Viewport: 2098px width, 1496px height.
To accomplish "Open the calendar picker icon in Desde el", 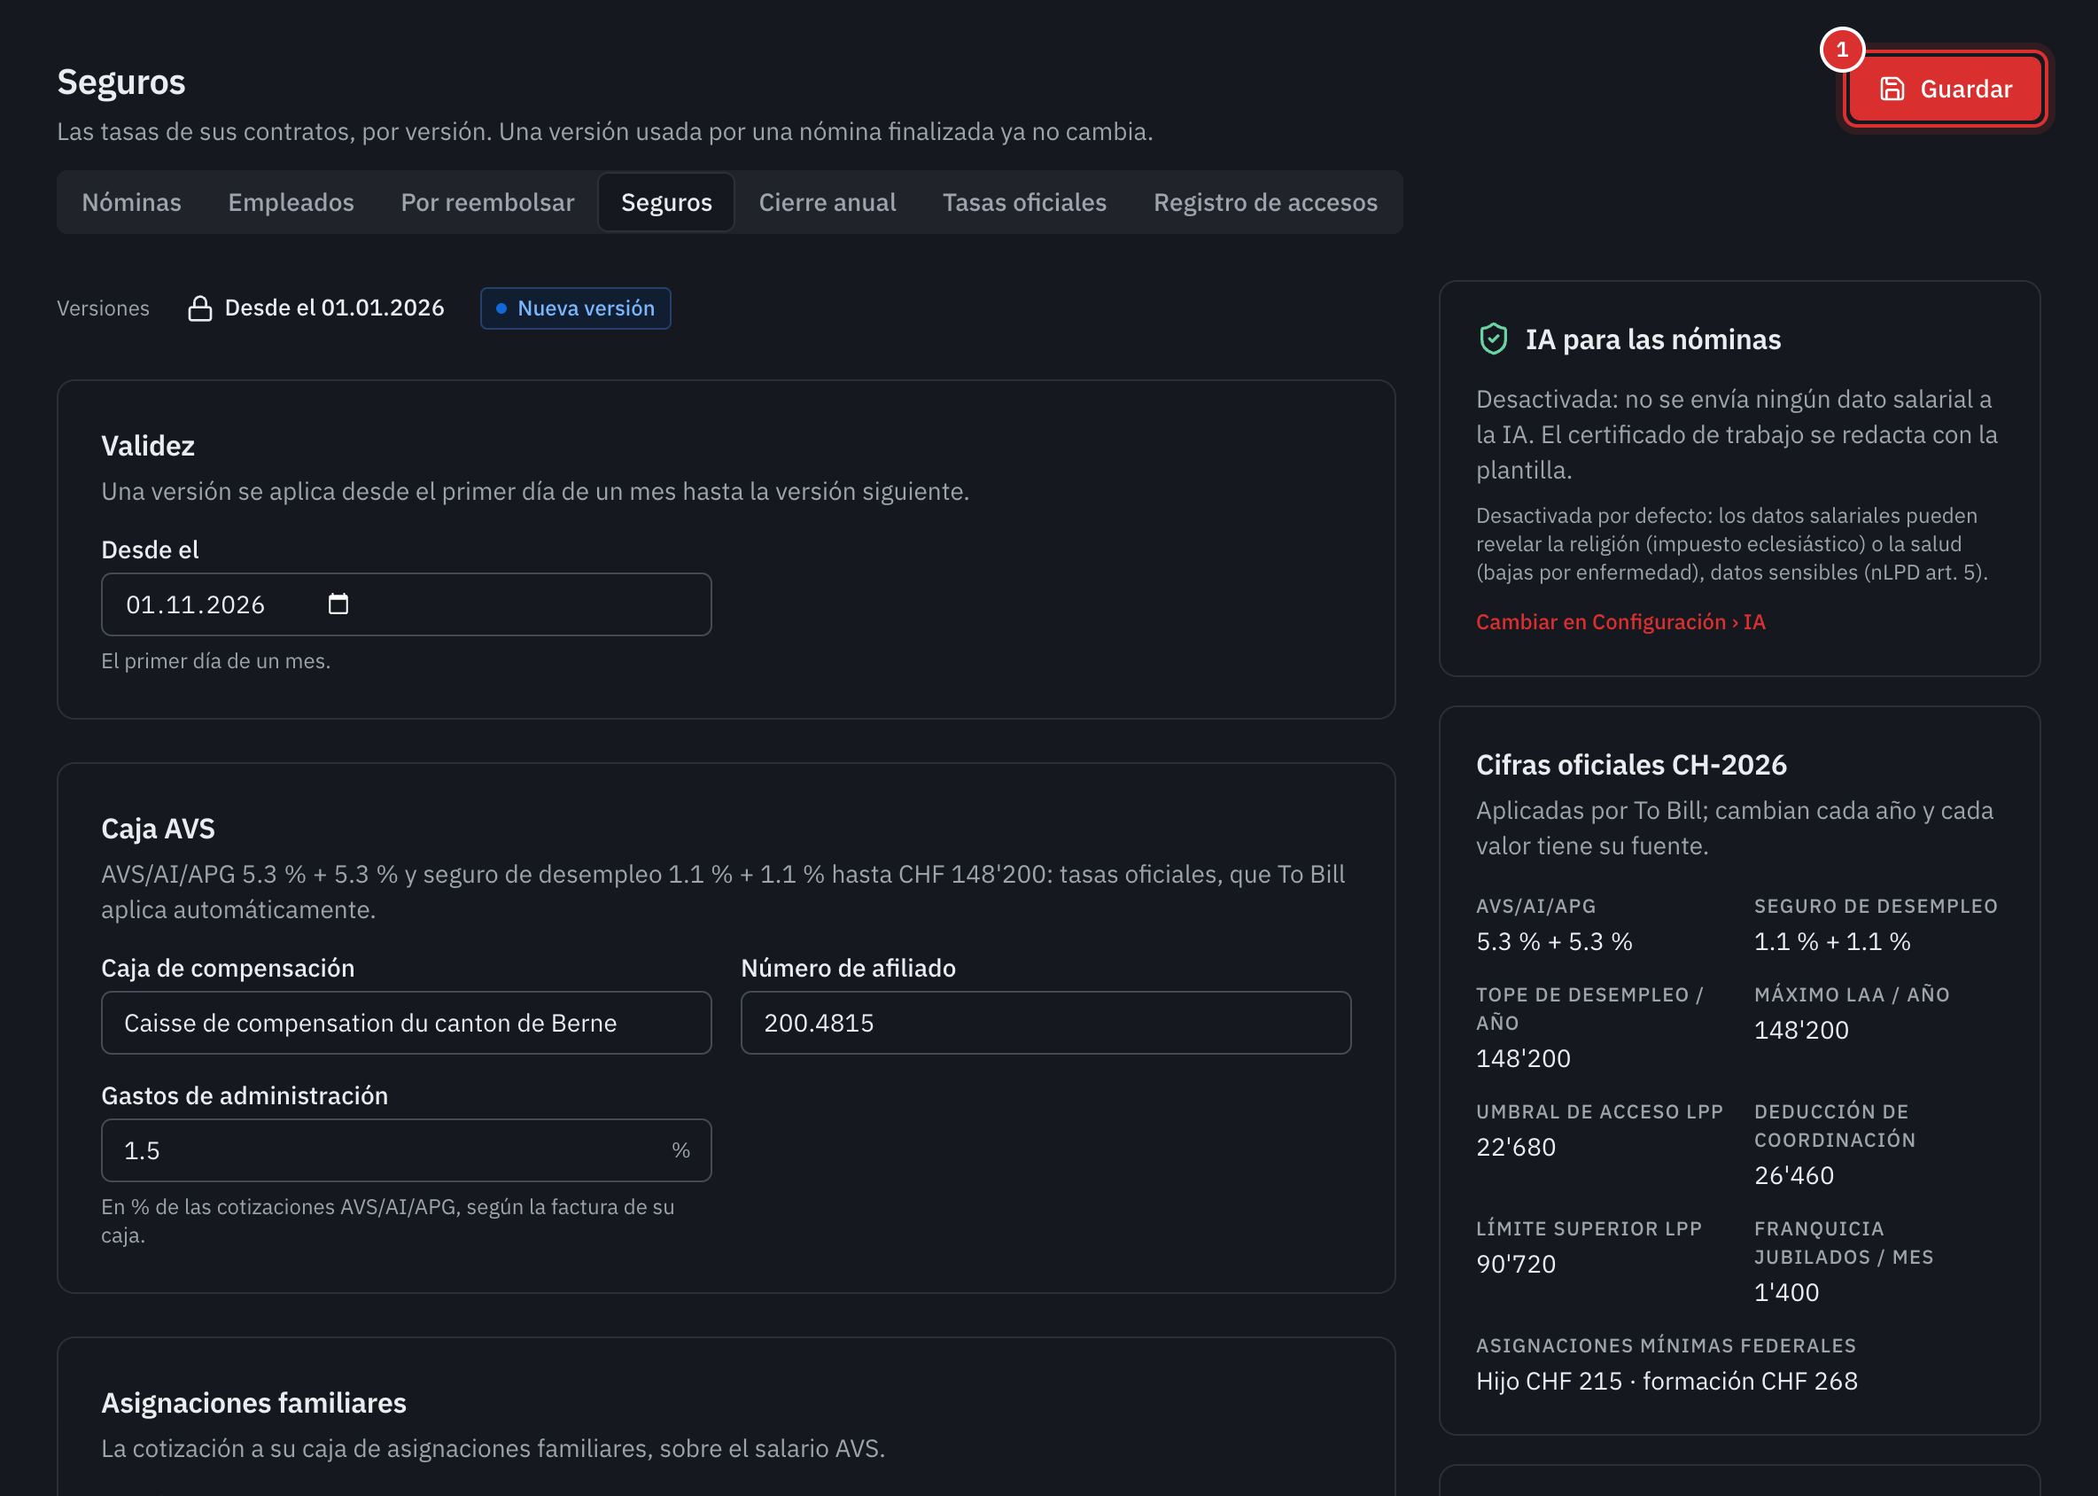I will pos(338,604).
